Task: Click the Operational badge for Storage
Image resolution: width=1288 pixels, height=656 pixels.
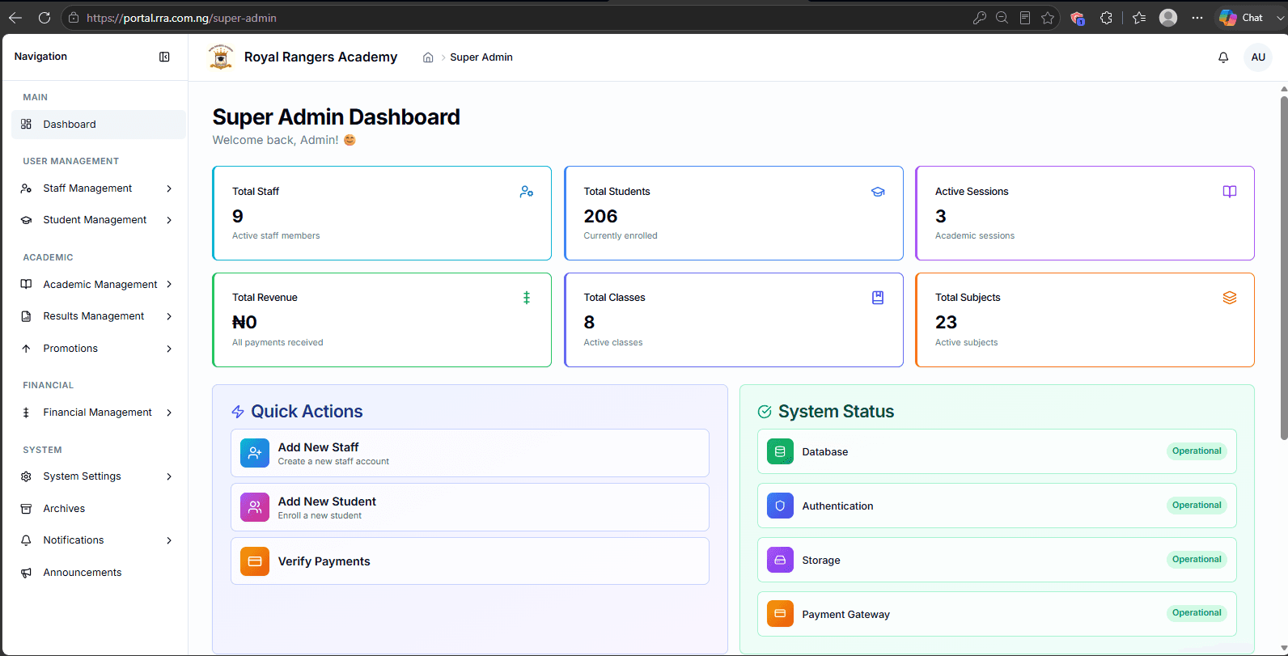Action: tap(1197, 560)
